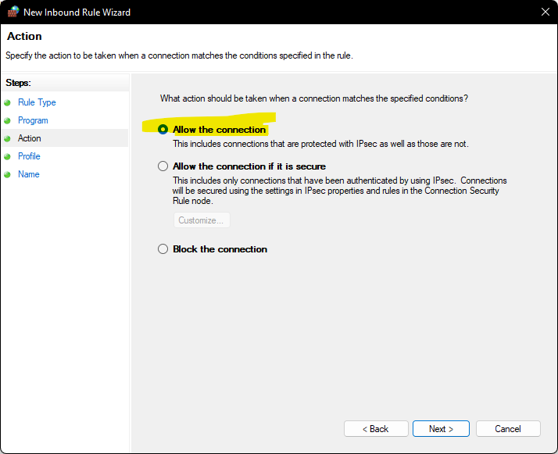Image resolution: width=558 pixels, height=454 pixels.
Task: Open the Rule Type step
Action: tap(37, 102)
